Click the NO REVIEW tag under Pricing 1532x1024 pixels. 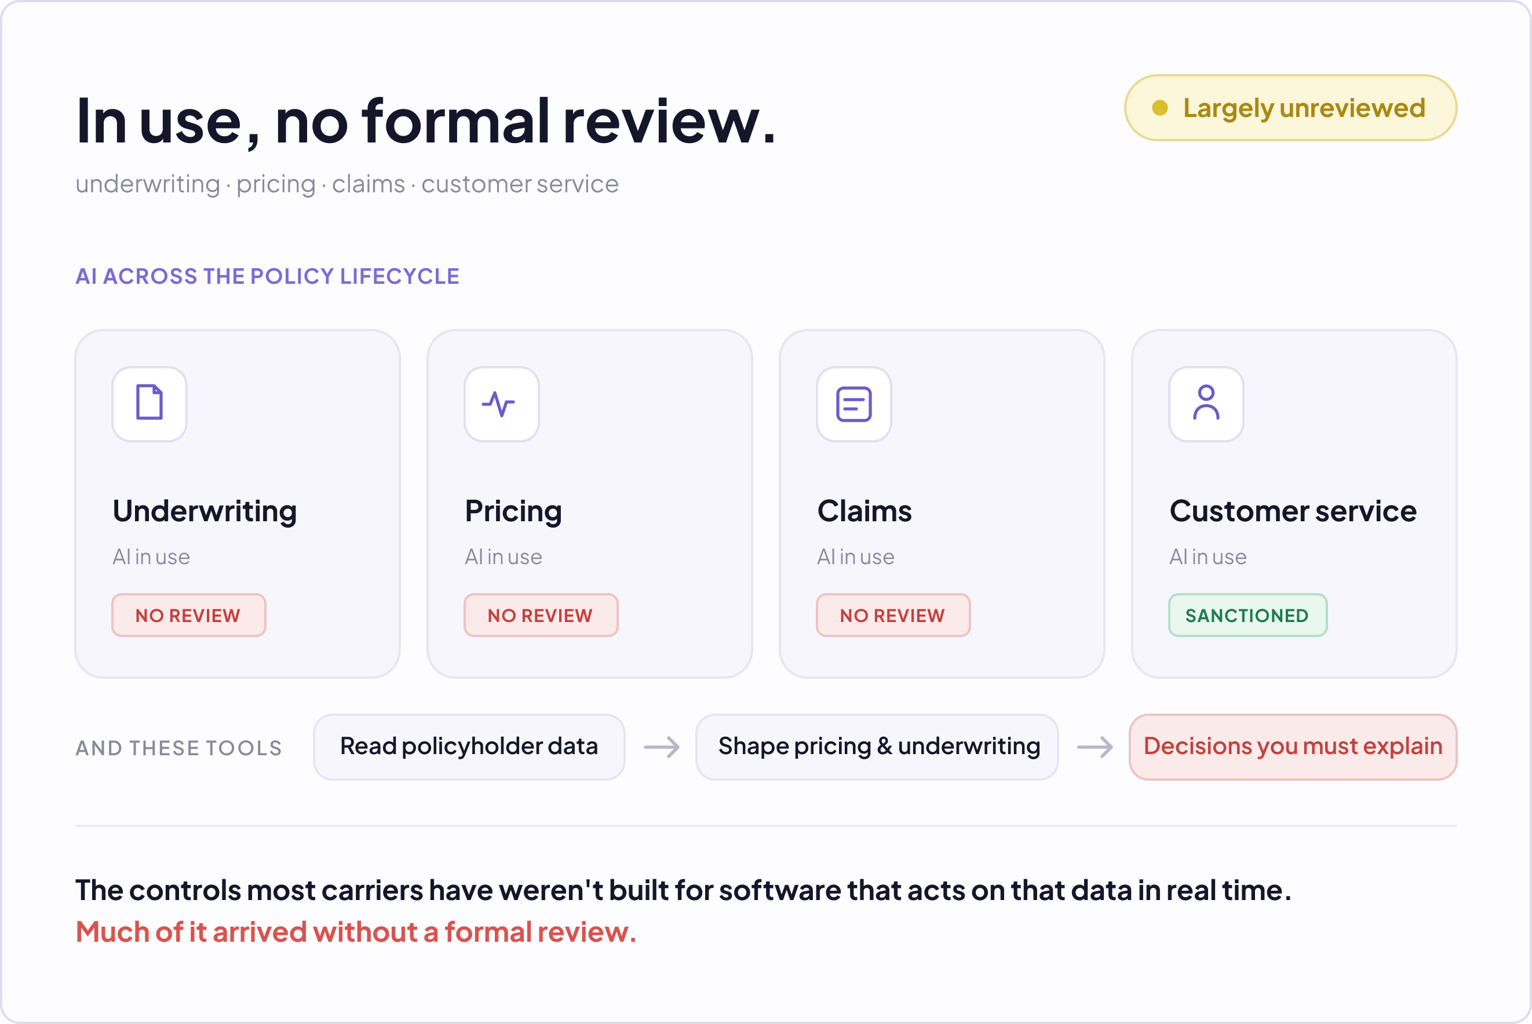click(541, 615)
